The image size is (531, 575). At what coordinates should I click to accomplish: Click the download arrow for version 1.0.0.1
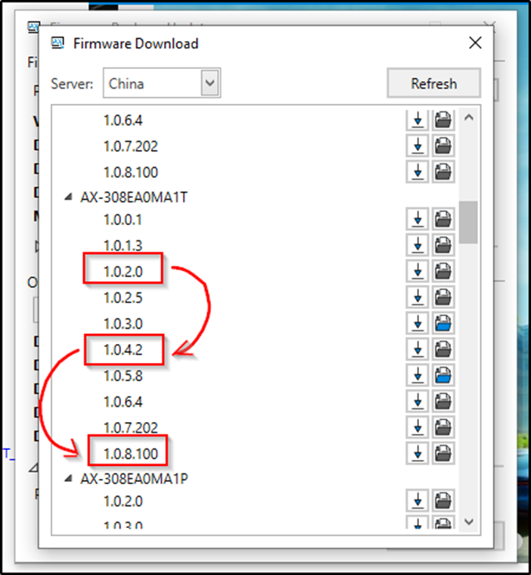[x=417, y=220]
